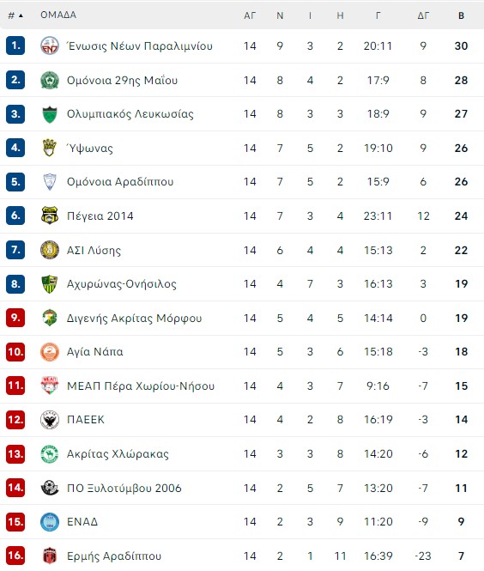
Task: Click the Ολυμπιακός Λευκωσίας green shield logo
Action: click(x=50, y=114)
